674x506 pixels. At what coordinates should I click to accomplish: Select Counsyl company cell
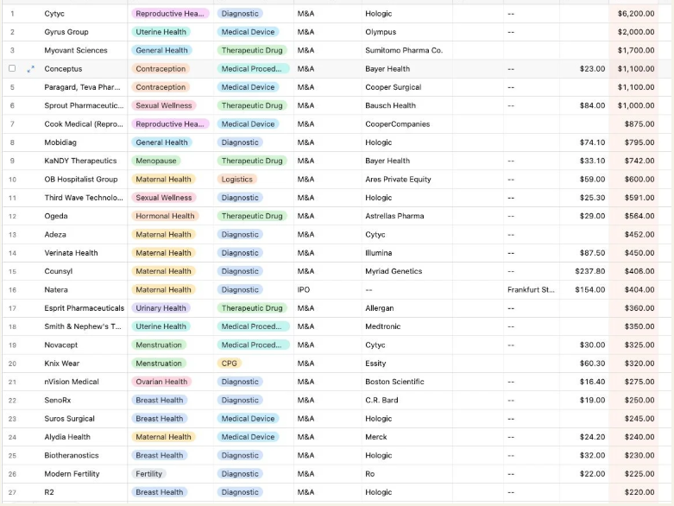59,271
